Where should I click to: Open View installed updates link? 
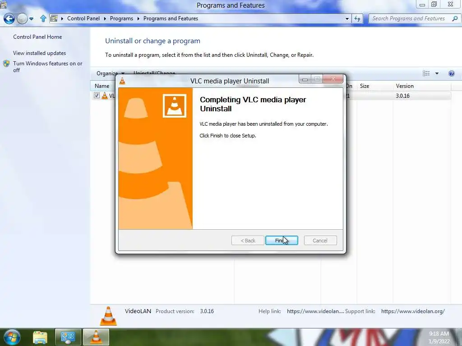[40, 53]
